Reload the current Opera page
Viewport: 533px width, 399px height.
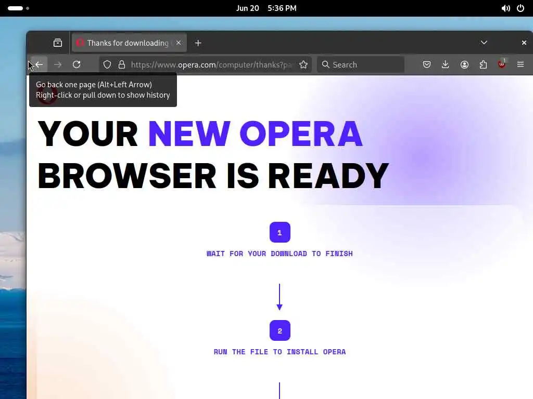[x=77, y=64]
